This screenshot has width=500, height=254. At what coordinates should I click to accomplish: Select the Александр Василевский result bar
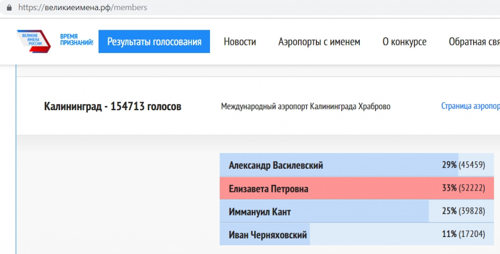(x=356, y=165)
